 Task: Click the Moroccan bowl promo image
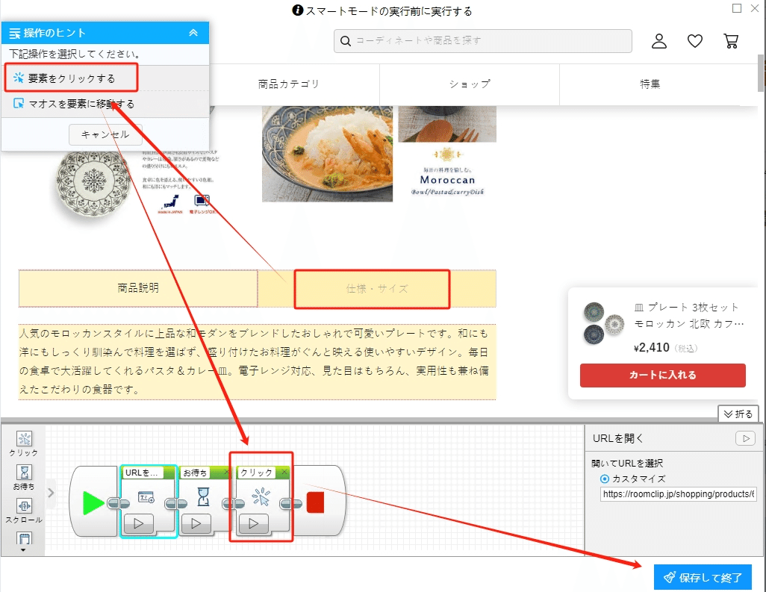(447, 152)
